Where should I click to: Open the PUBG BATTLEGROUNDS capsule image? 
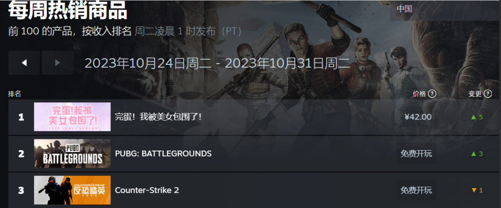(72, 153)
